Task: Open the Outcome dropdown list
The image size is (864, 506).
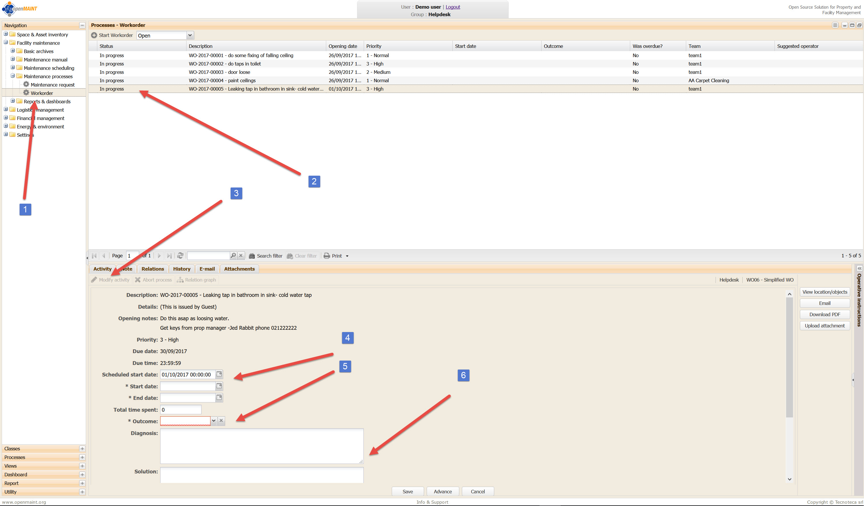Action: pos(214,421)
